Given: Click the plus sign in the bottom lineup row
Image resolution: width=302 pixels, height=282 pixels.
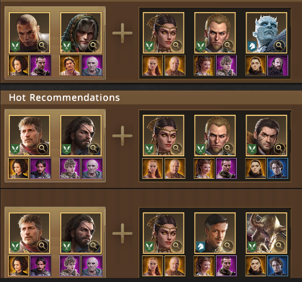Looking at the screenshot, I should 122,234.
